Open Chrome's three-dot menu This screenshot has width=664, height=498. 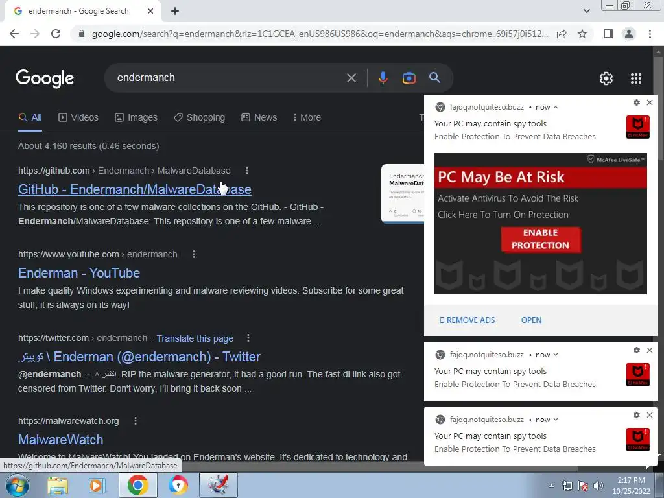pos(650,34)
